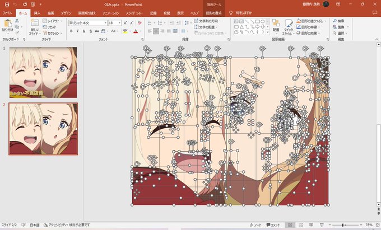Image resolution: width=381 pixels, height=230 pixels.
Task: Click the Start From Beginning slideshow icon
Action: click(33, 4)
